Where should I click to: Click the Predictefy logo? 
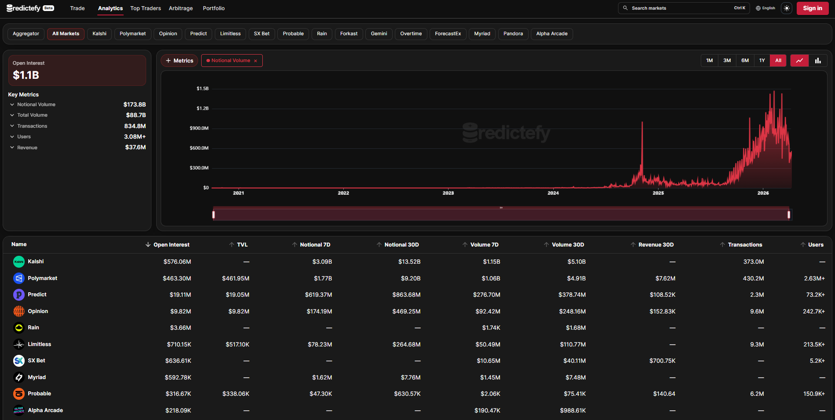30,8
